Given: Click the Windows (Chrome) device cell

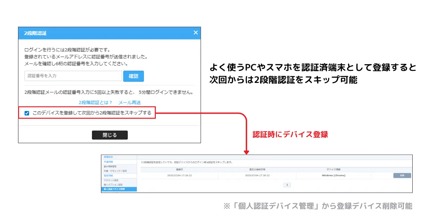Looking at the screenshot, I should coord(333,176).
